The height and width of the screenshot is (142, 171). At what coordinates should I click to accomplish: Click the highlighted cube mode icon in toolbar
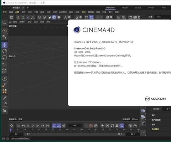click(54, 17)
